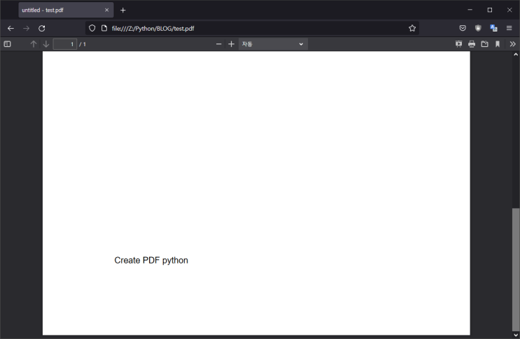The width and height of the screenshot is (520, 339).
Task: Print the PDF document
Action: point(472,44)
